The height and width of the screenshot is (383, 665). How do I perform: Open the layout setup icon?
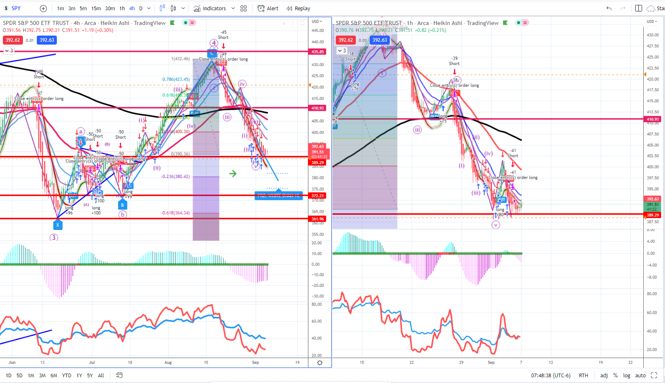638,8
